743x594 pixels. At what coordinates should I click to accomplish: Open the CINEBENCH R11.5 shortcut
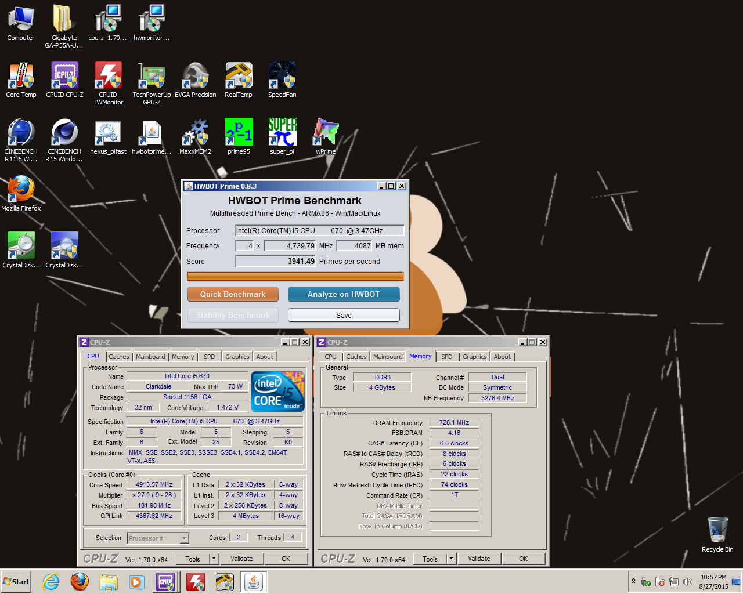[x=21, y=140]
